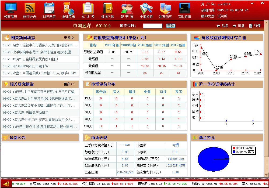
Task: Click the blue fund holdings pie chart
Action: click(213, 159)
